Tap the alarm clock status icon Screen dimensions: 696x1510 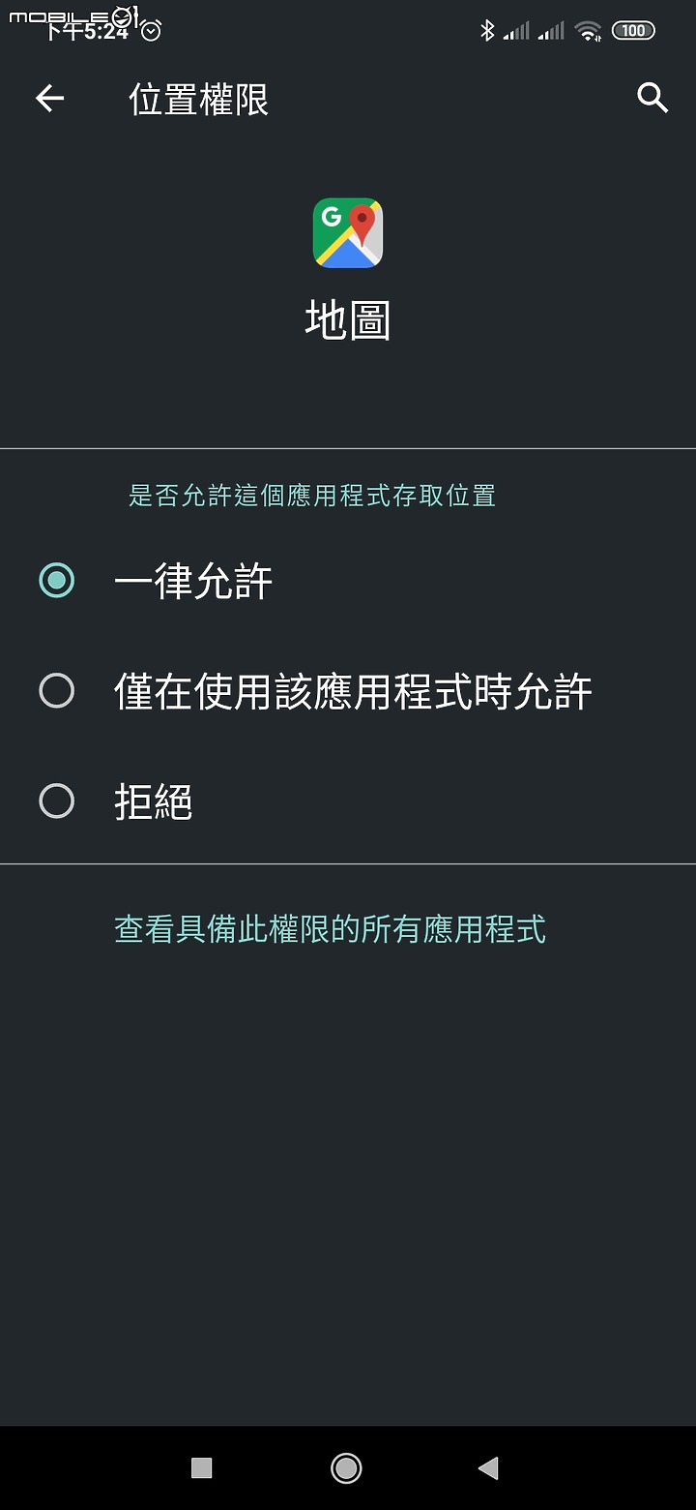[151, 31]
